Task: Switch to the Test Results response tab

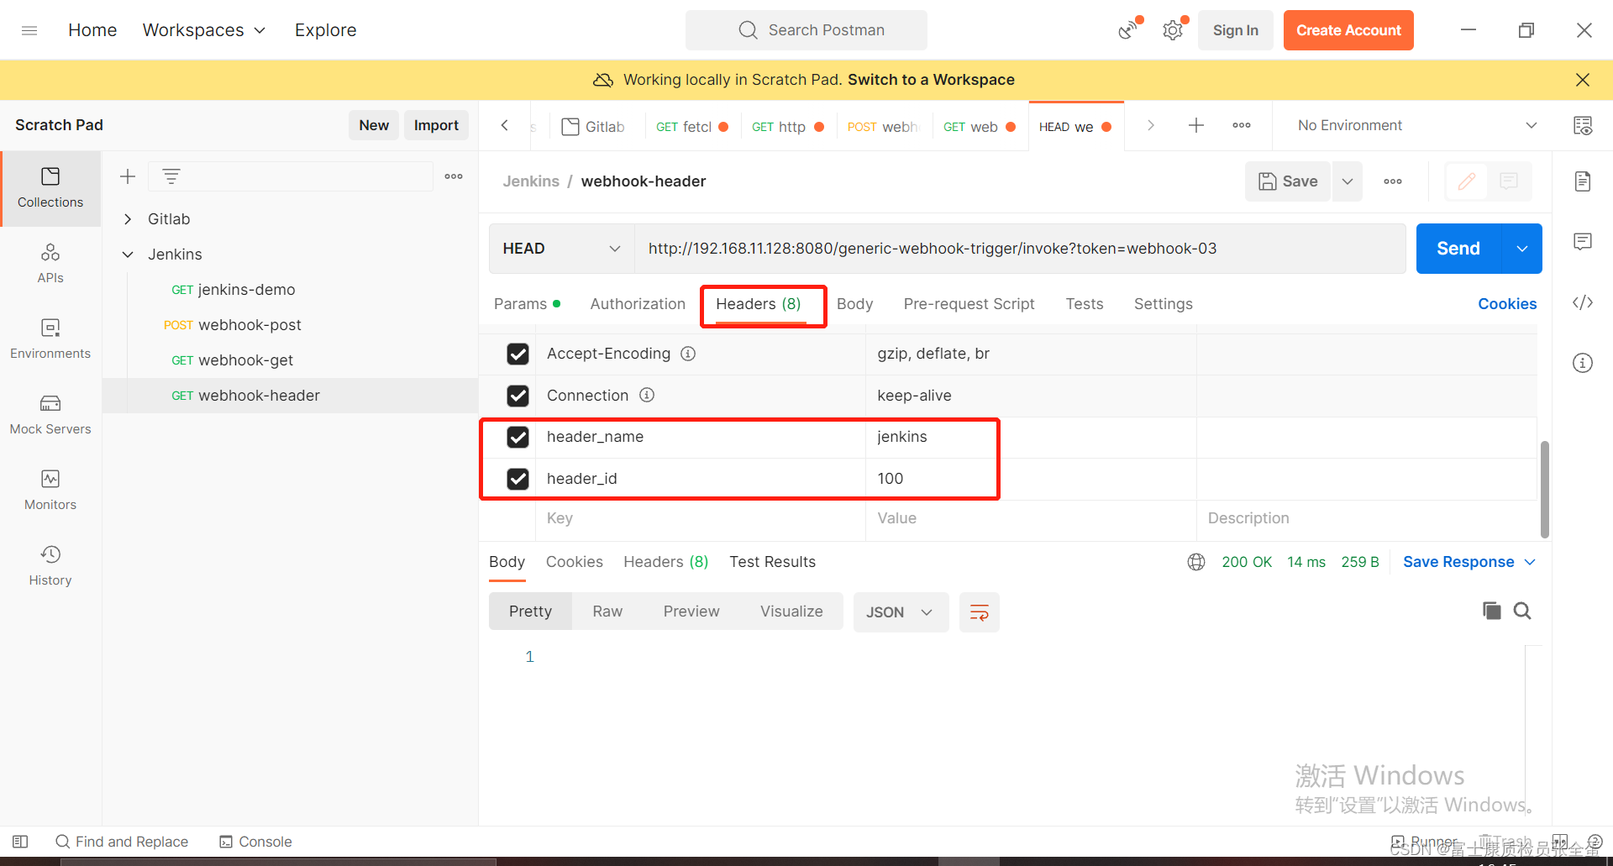Action: [x=772, y=562]
